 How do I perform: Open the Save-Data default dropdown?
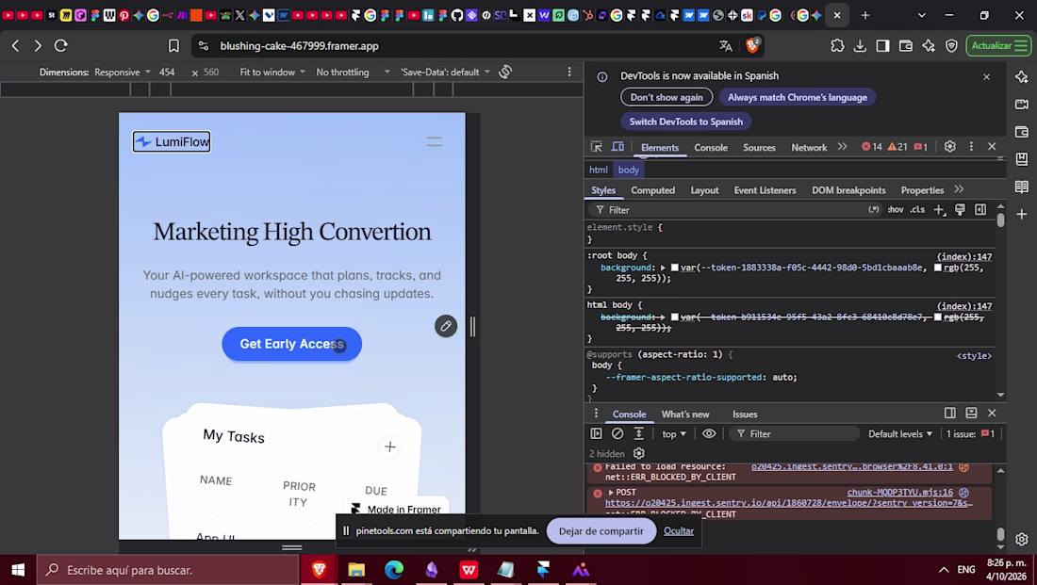[445, 72]
